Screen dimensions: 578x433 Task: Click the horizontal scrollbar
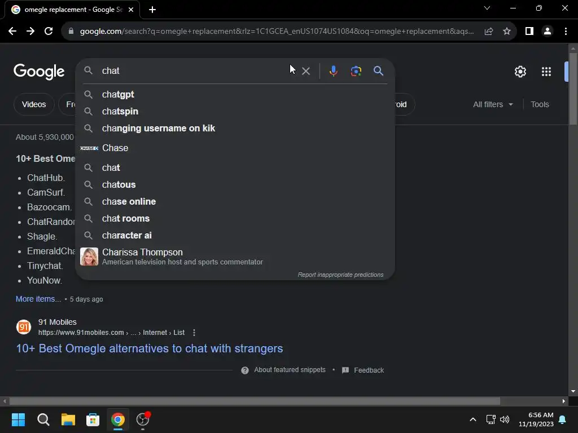tap(255, 401)
